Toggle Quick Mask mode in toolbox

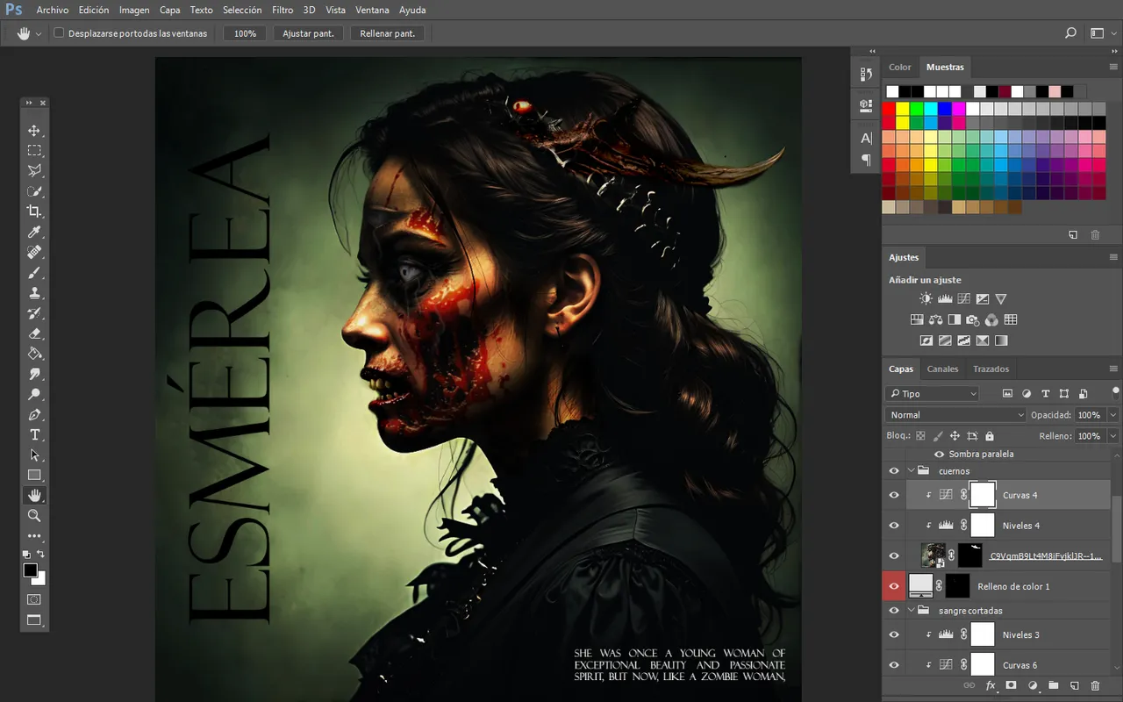click(x=35, y=599)
